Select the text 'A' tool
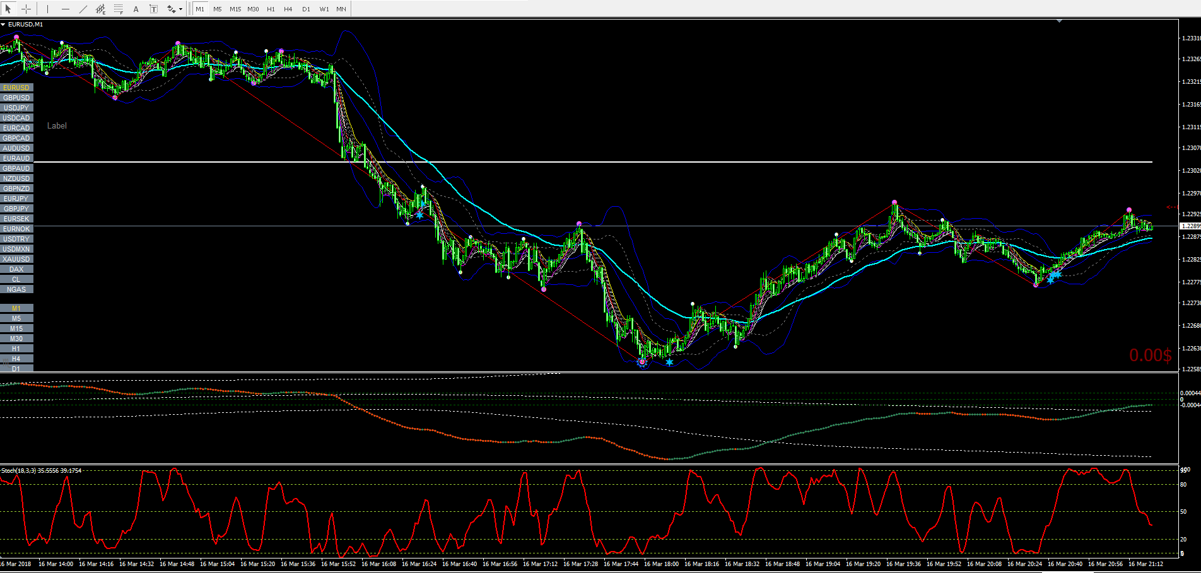This screenshot has width=1201, height=573. (x=136, y=9)
